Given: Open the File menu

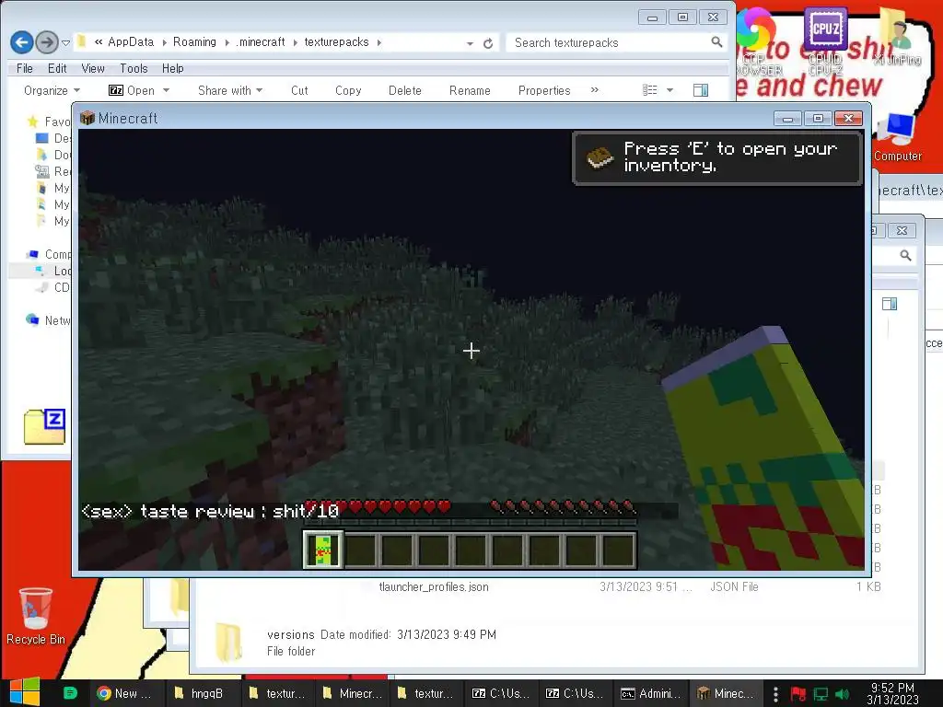Looking at the screenshot, I should tap(25, 68).
